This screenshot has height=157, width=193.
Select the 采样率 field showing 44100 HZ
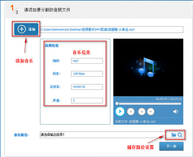point(87,87)
